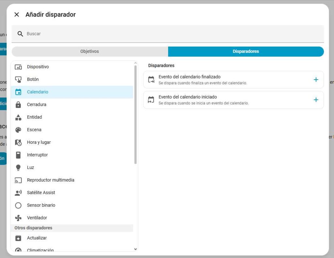
Task: Open the Entidad category
Action: click(35, 117)
